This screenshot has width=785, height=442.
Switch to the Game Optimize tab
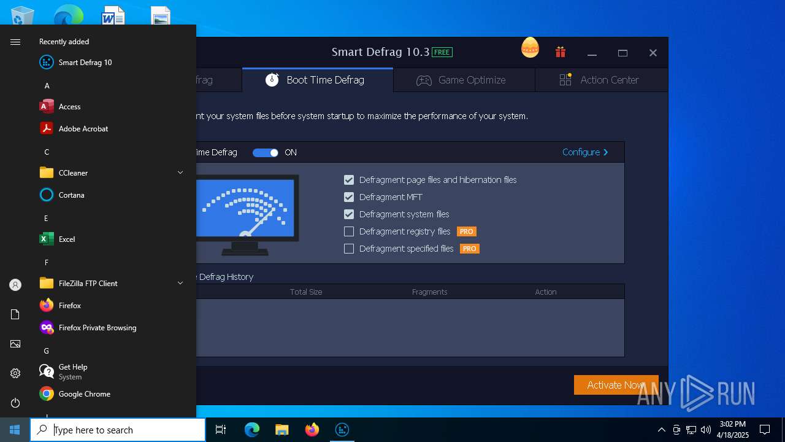(x=464, y=80)
